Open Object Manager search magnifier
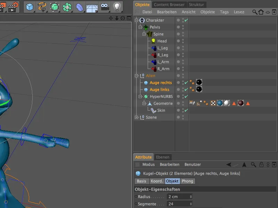The image size is (278, 208). (255, 12)
